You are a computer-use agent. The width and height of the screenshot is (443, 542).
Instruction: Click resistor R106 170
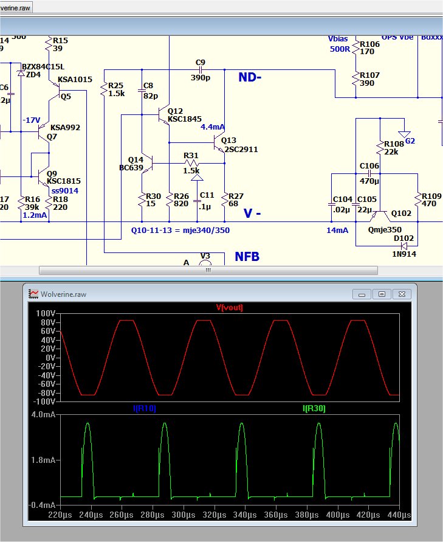coord(355,47)
